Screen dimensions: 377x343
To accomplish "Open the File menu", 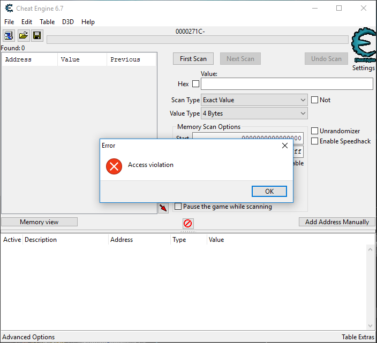I will click(x=9, y=22).
